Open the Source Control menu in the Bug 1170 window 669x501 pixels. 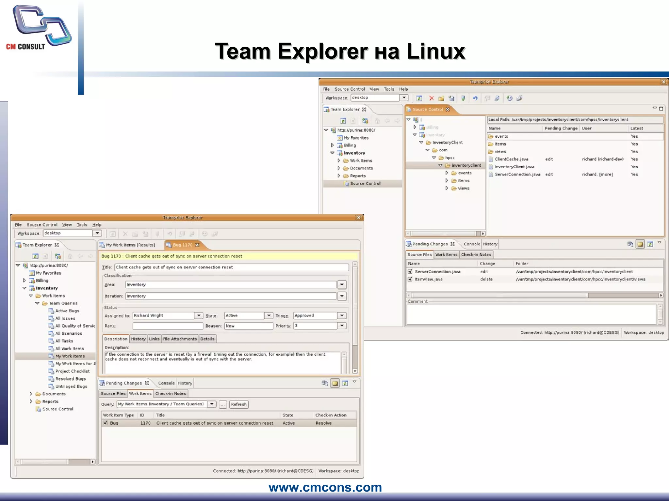click(42, 225)
